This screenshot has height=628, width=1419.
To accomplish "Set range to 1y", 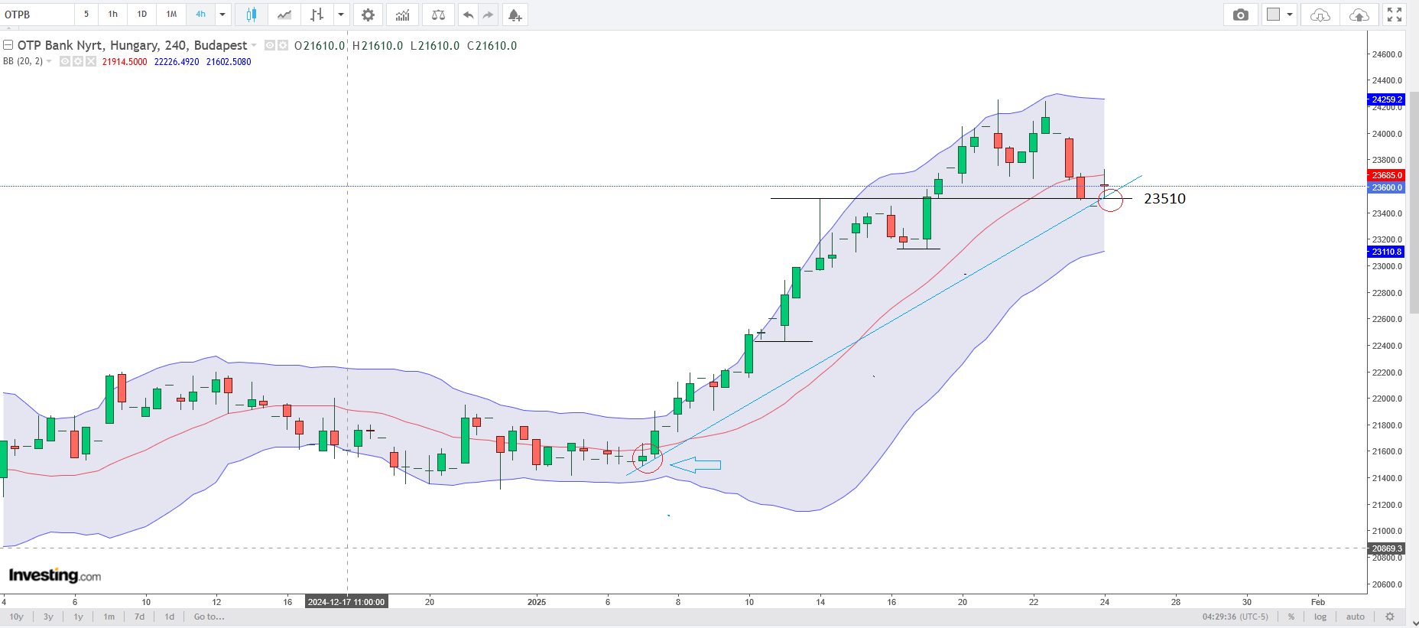I will click(78, 617).
